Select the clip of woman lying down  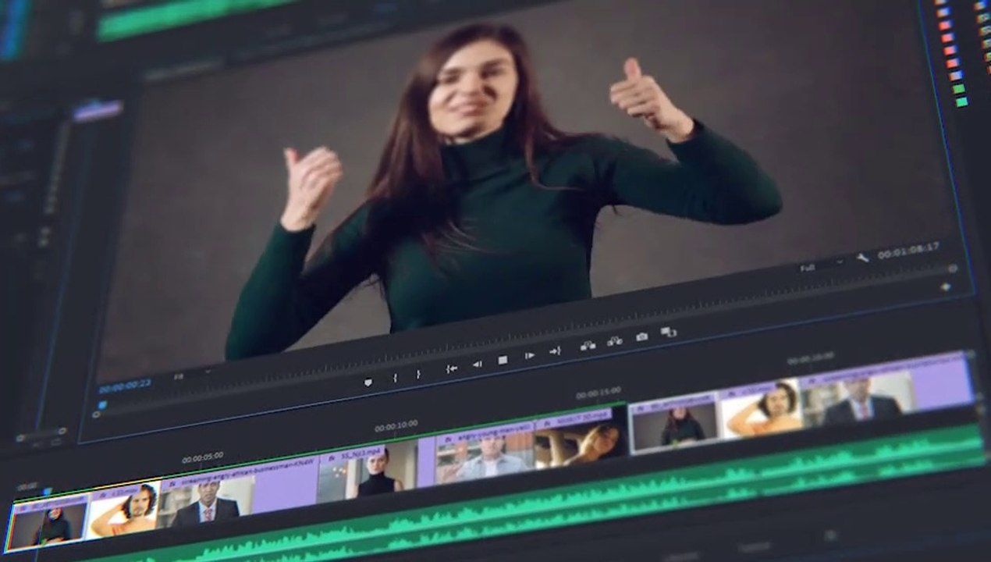[x=581, y=439]
